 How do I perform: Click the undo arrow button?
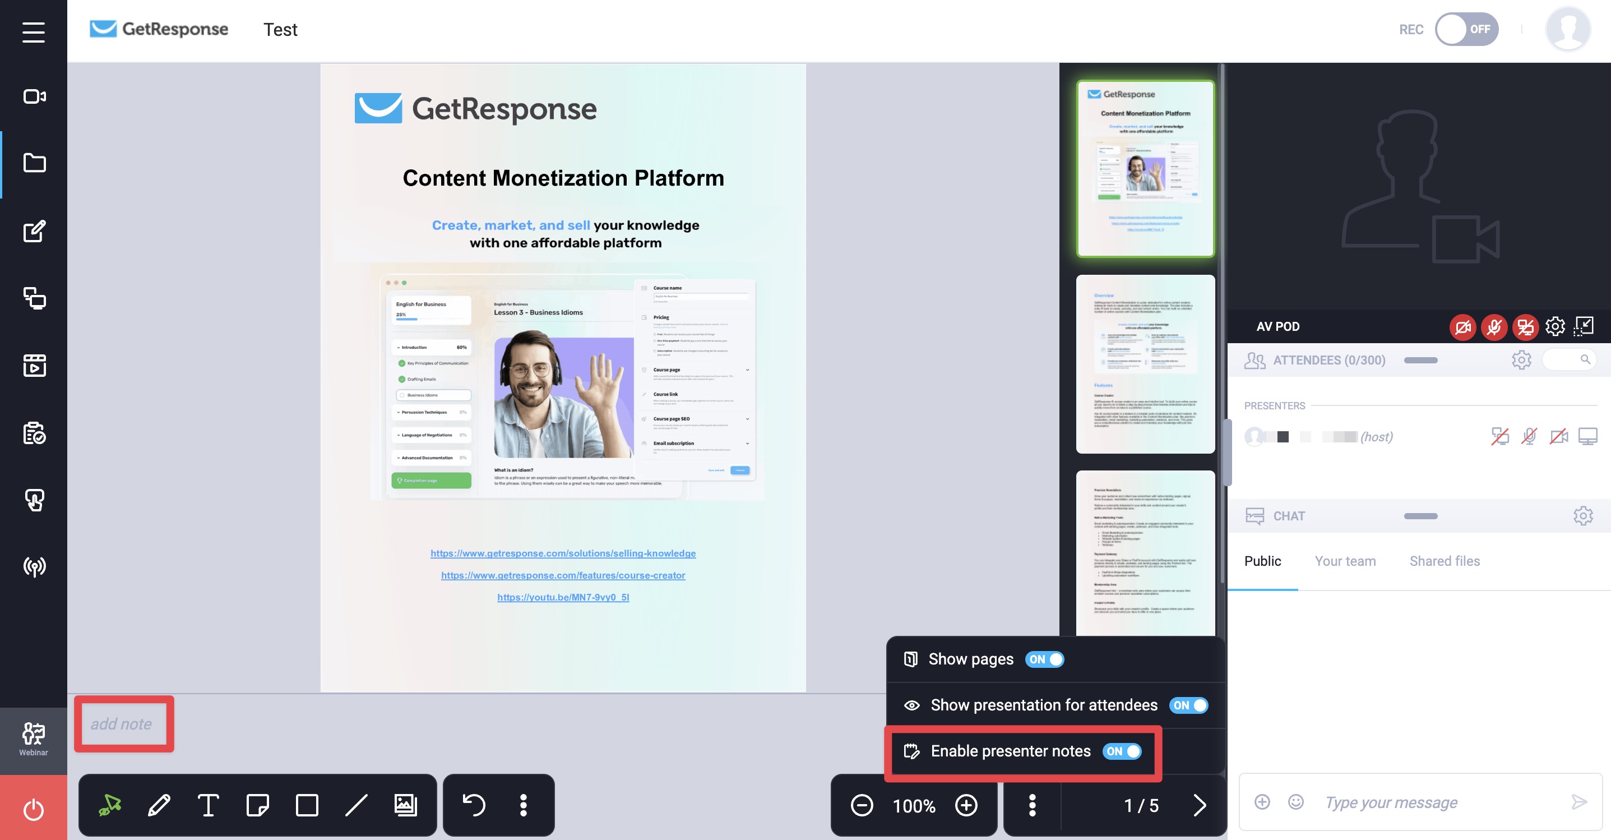click(474, 805)
